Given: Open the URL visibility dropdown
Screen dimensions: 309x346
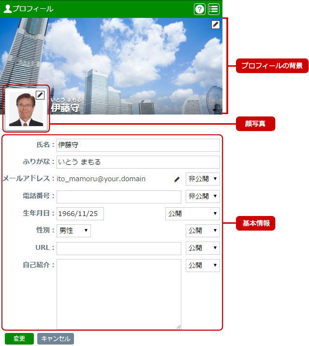Looking at the screenshot, I should tap(203, 248).
